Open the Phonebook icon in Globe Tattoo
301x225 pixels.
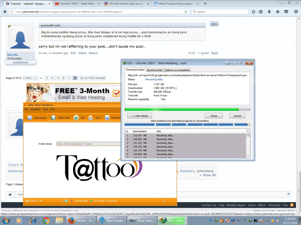[107, 118]
